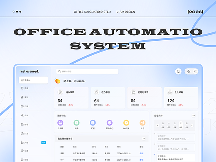Select day 03 in the schedule calendar

click(x=175, y=125)
